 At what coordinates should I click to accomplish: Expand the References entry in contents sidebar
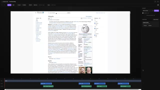click(35, 38)
